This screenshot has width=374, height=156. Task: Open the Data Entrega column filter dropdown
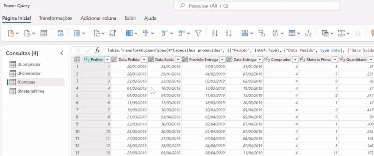pyautogui.click(x=260, y=59)
